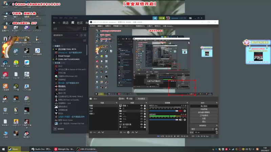Sort Steam library by recent activity clock
This screenshot has height=152, width=271.
click(81, 35)
